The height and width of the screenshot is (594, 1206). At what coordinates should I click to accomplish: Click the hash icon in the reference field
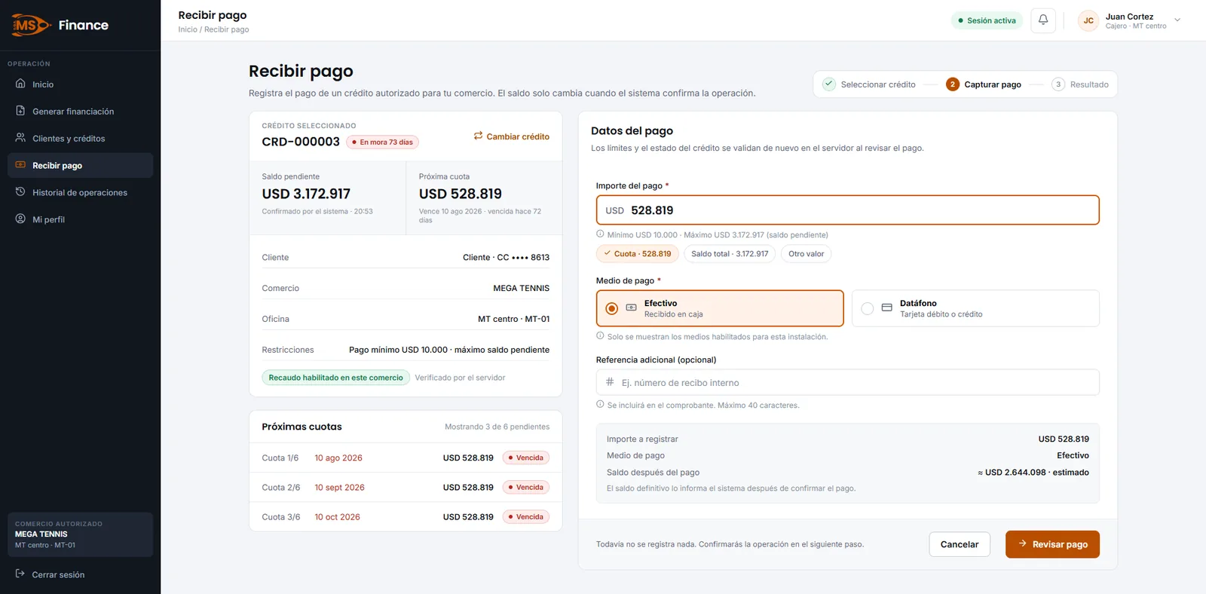click(x=610, y=382)
